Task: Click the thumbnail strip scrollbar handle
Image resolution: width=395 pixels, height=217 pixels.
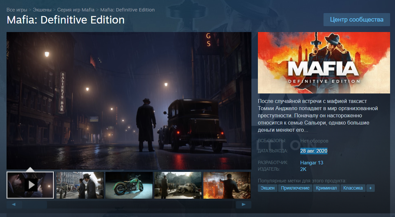Action: click(35, 204)
